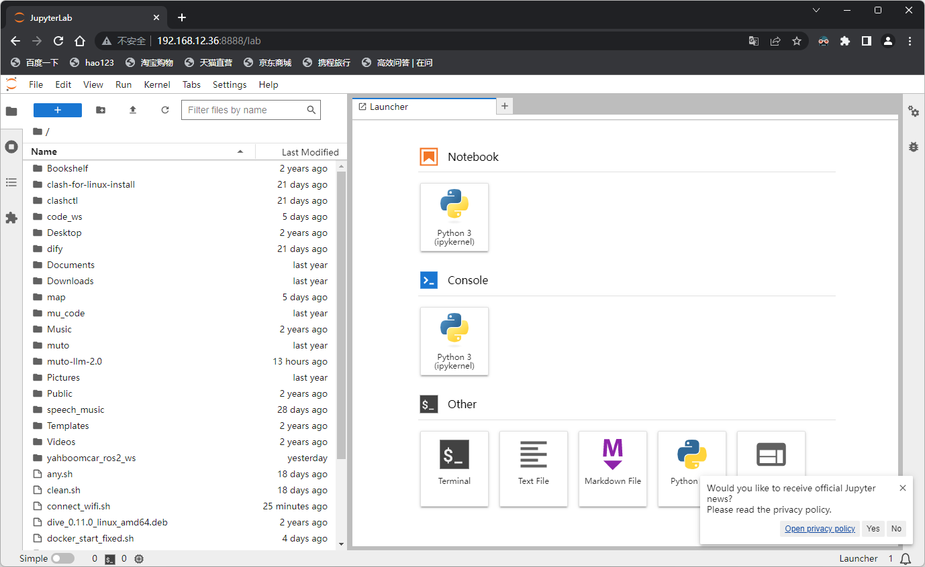
Task: Open the 京东商城 bookmark
Action: coord(267,62)
